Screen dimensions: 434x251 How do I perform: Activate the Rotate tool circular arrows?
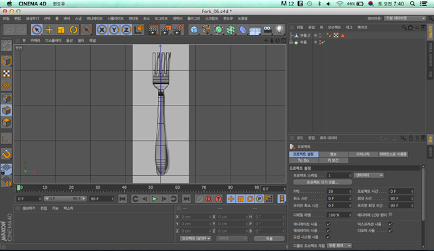click(73, 30)
